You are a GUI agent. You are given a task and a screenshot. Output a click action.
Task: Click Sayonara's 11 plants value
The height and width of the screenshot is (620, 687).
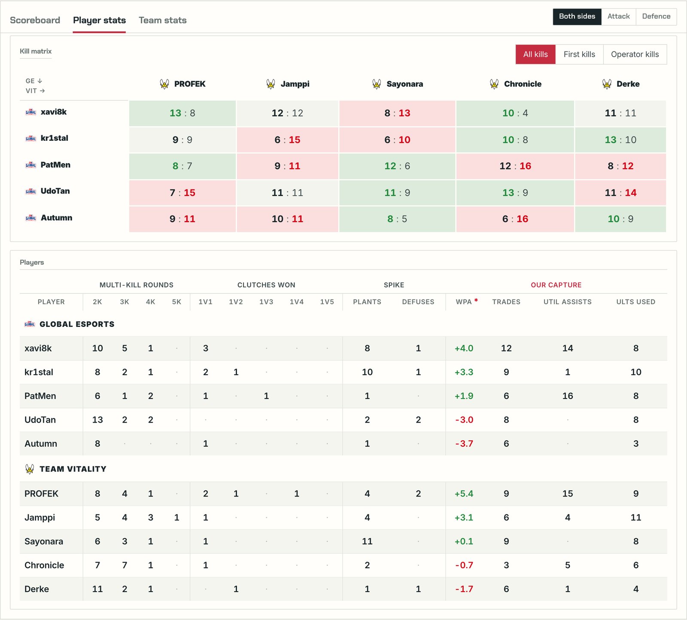[367, 541]
